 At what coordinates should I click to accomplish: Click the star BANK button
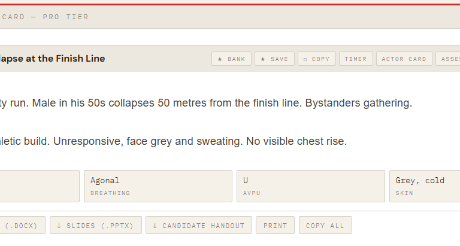(231, 59)
